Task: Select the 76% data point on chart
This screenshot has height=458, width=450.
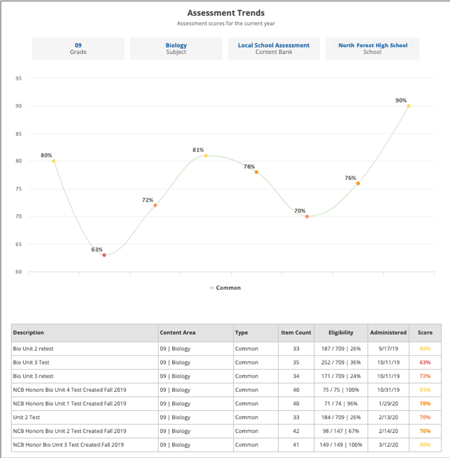Action: (x=358, y=183)
